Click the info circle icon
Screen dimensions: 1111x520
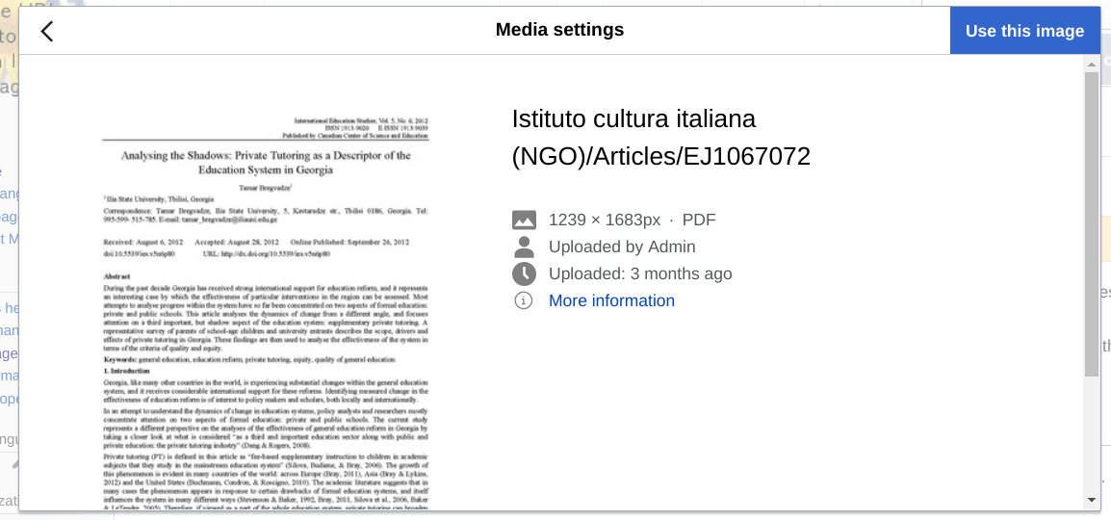coord(524,300)
